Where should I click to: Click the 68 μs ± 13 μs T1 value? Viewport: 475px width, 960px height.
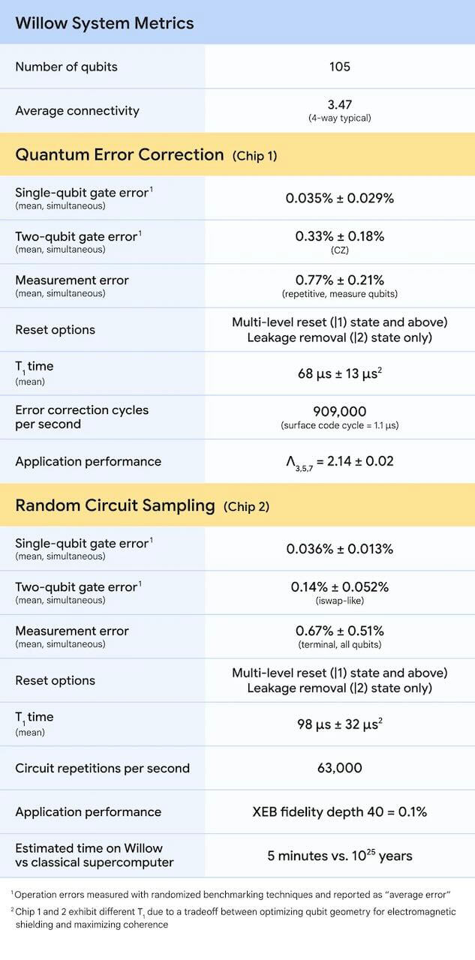coord(339,373)
